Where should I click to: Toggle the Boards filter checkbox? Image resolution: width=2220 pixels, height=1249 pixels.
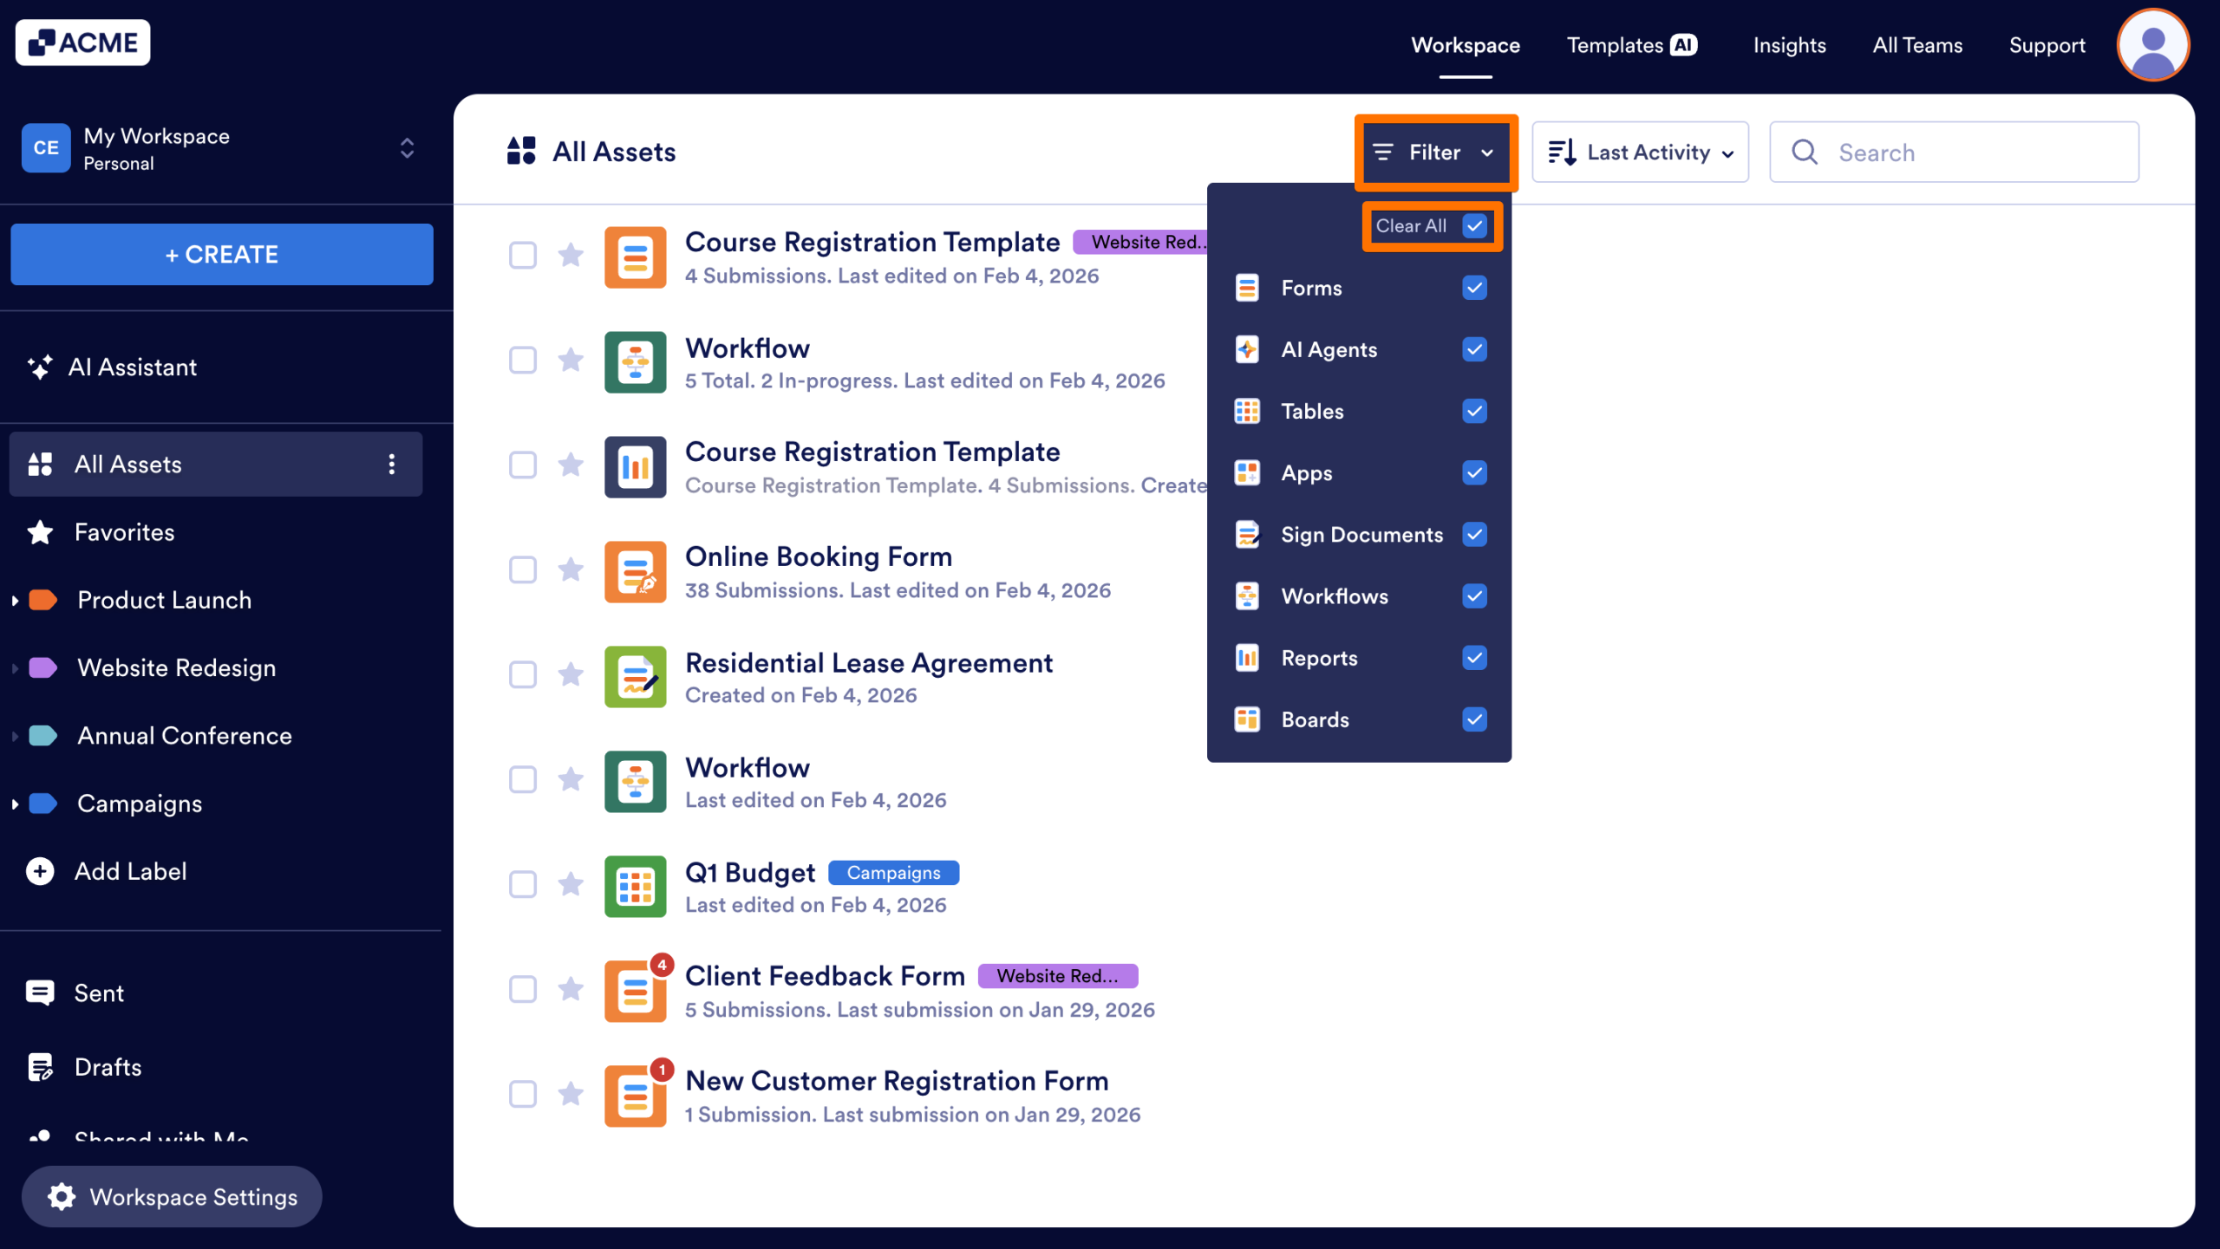click(1474, 719)
